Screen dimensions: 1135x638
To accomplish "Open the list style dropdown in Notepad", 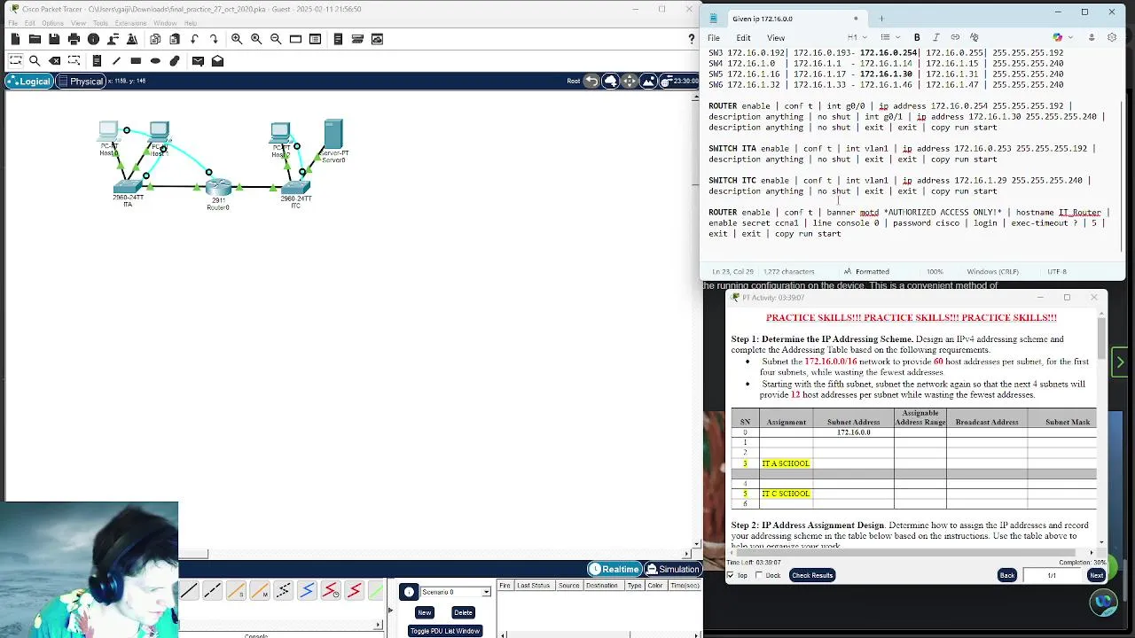I will (x=889, y=37).
